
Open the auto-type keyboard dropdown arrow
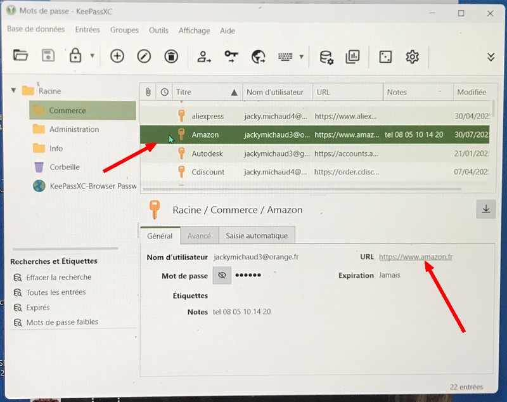tap(302, 56)
